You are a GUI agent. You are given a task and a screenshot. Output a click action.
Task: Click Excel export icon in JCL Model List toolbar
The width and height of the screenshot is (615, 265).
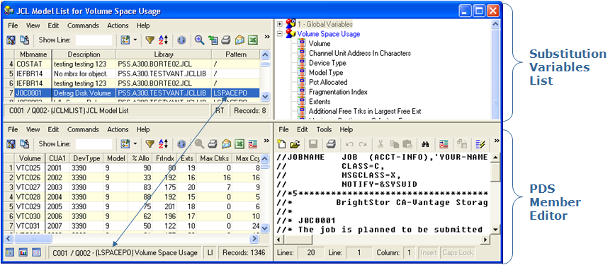click(252, 40)
